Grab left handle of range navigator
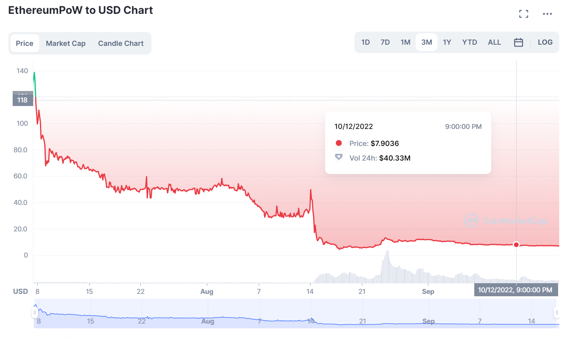Screen dimensions: 568x337 coord(35,312)
